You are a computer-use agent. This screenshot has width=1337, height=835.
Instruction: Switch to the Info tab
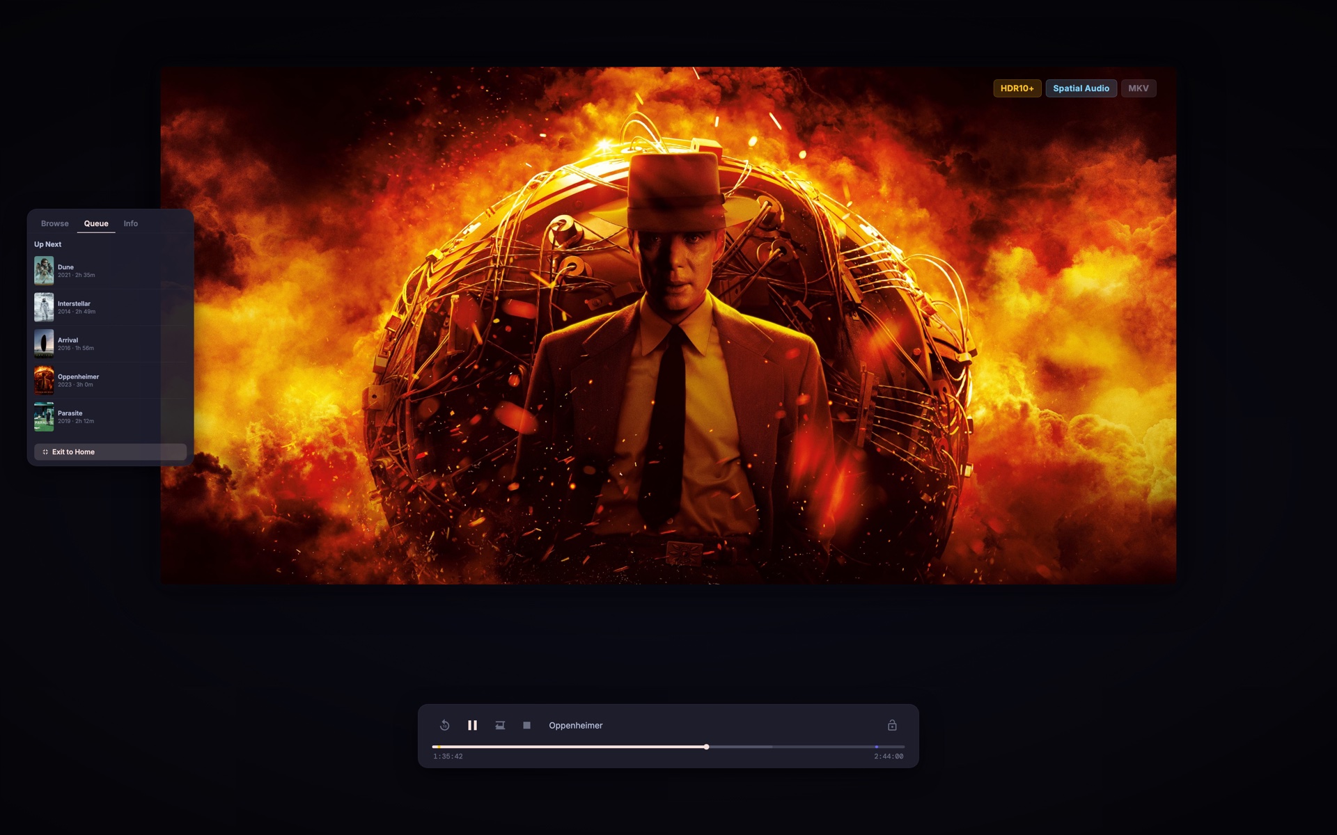[130, 223]
